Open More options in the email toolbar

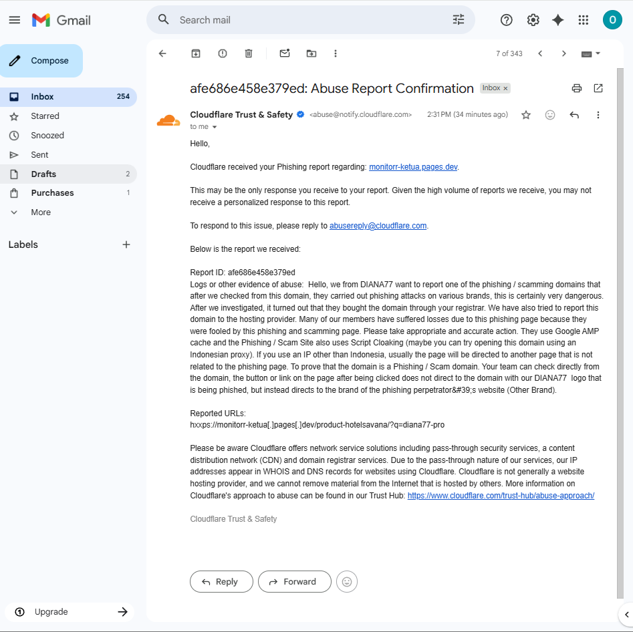(336, 53)
